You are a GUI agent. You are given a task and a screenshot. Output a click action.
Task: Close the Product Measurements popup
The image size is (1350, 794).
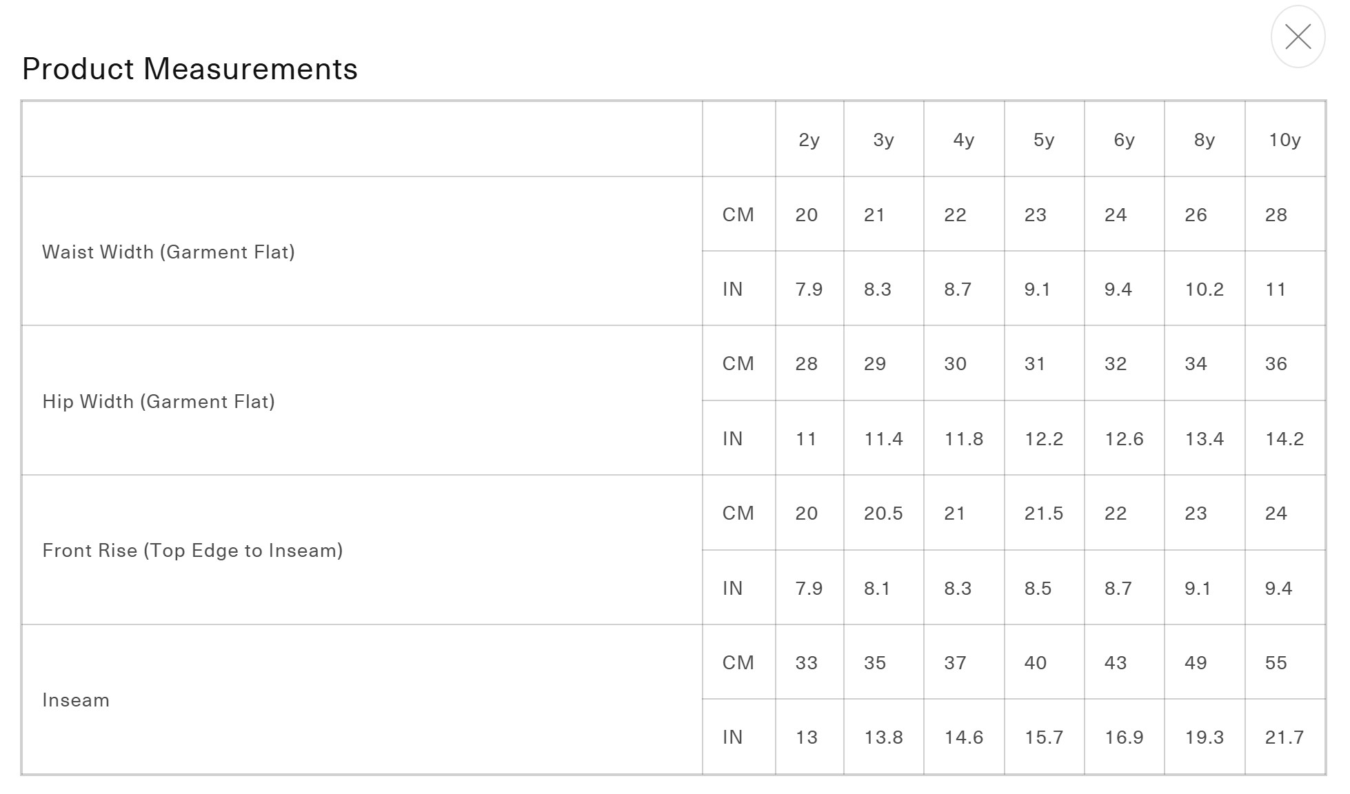coord(1298,37)
